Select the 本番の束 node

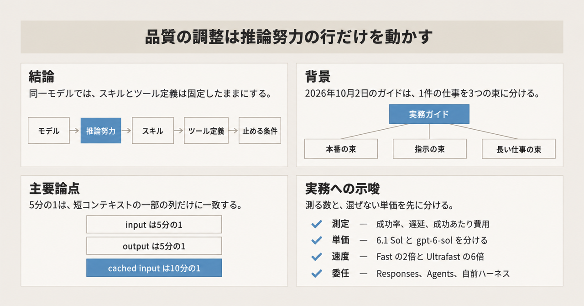tap(341, 149)
